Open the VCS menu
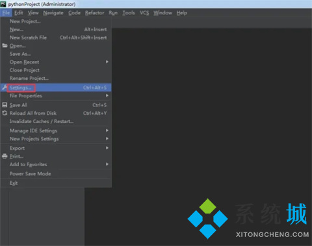The image size is (312, 246). pos(144,13)
